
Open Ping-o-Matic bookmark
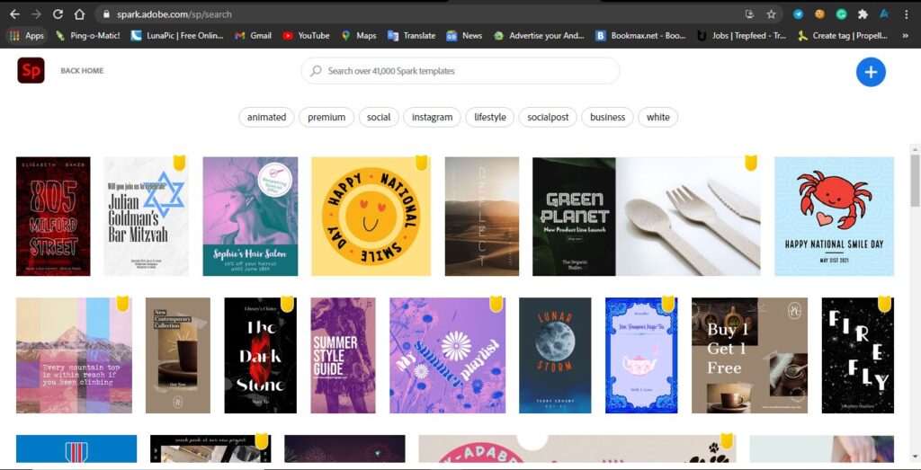click(x=87, y=36)
